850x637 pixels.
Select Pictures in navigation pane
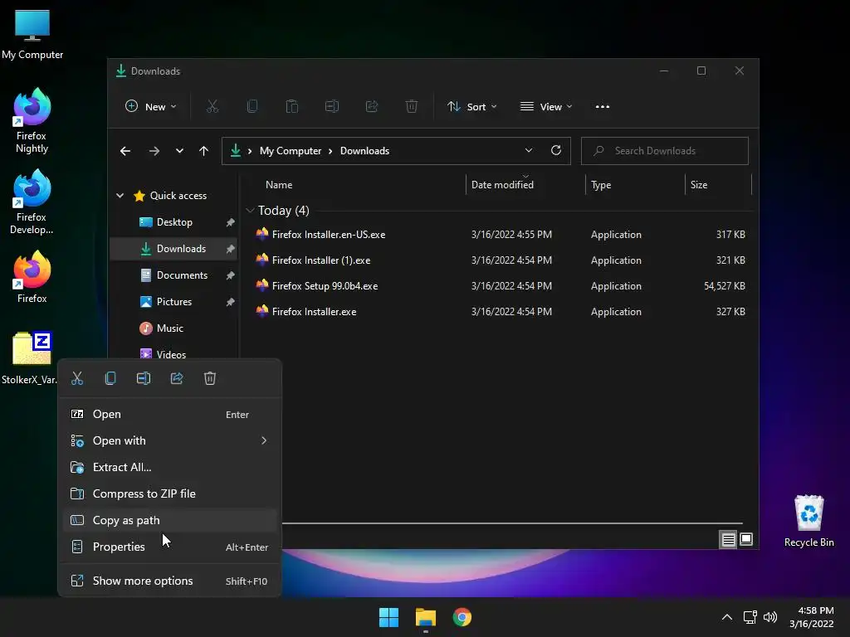[174, 302]
